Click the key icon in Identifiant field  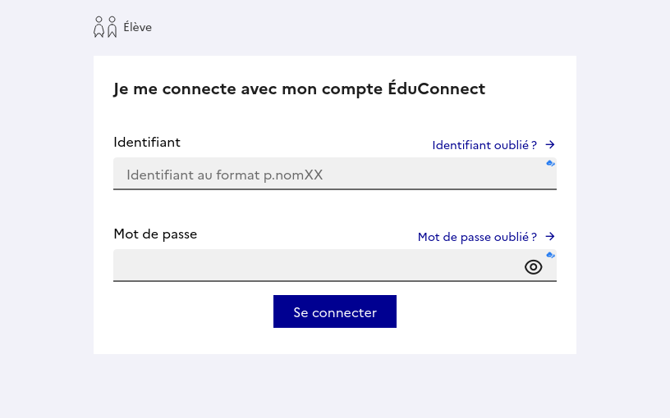coord(551,163)
